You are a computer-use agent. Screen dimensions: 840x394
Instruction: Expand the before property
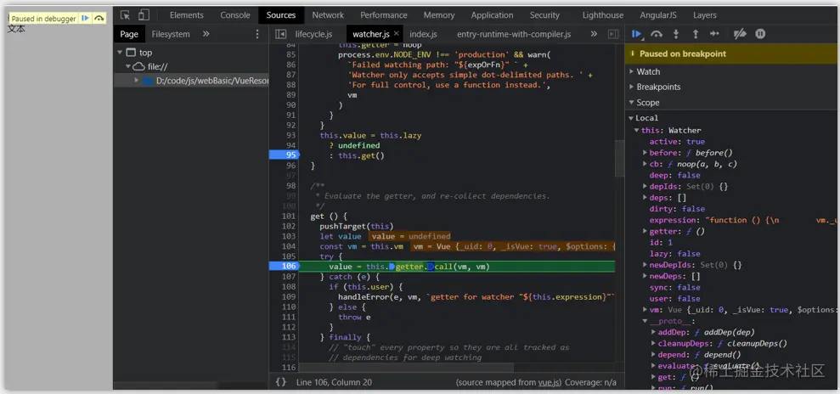tap(645, 153)
